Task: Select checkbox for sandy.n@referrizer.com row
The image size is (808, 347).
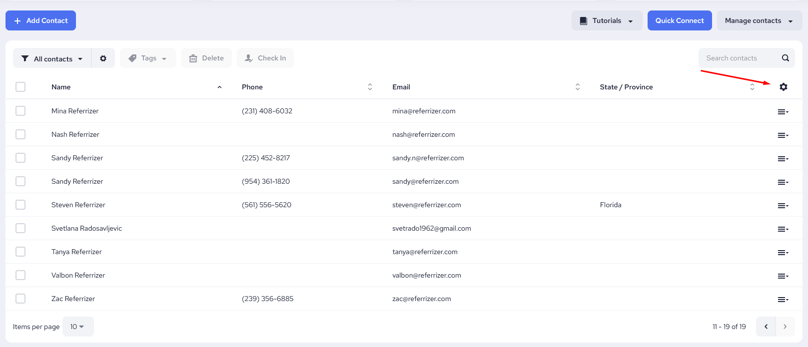Action: pyautogui.click(x=20, y=158)
